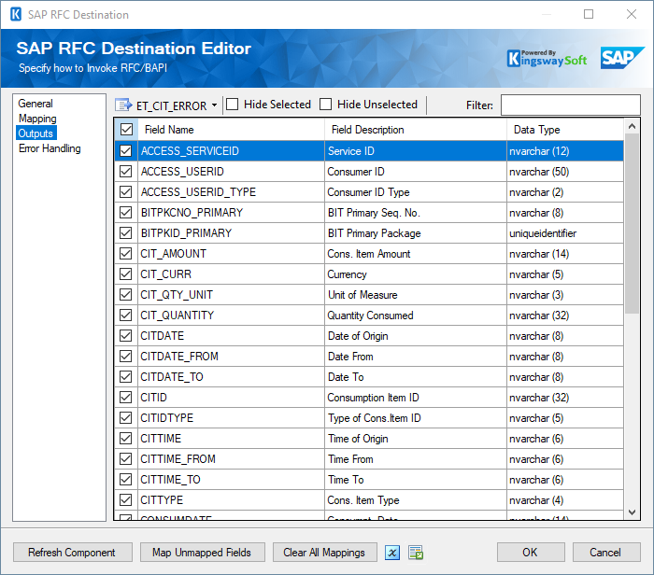
Task: Click the 'Quantity Consumed' description cell
Action: (416, 315)
